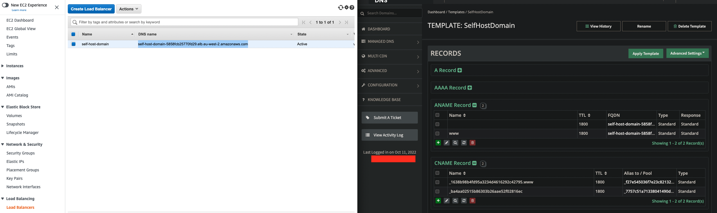The image size is (717, 213).
Task: Open the EC2 settings gear icon
Action: coord(346,8)
